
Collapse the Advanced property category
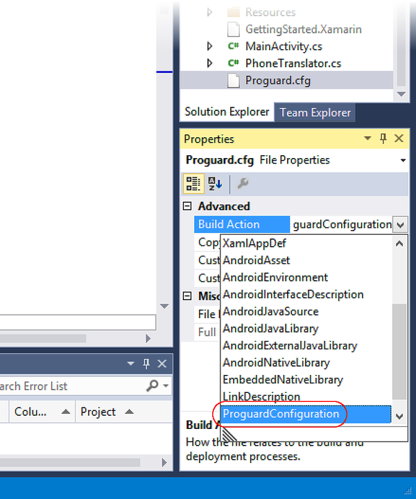click(x=187, y=207)
